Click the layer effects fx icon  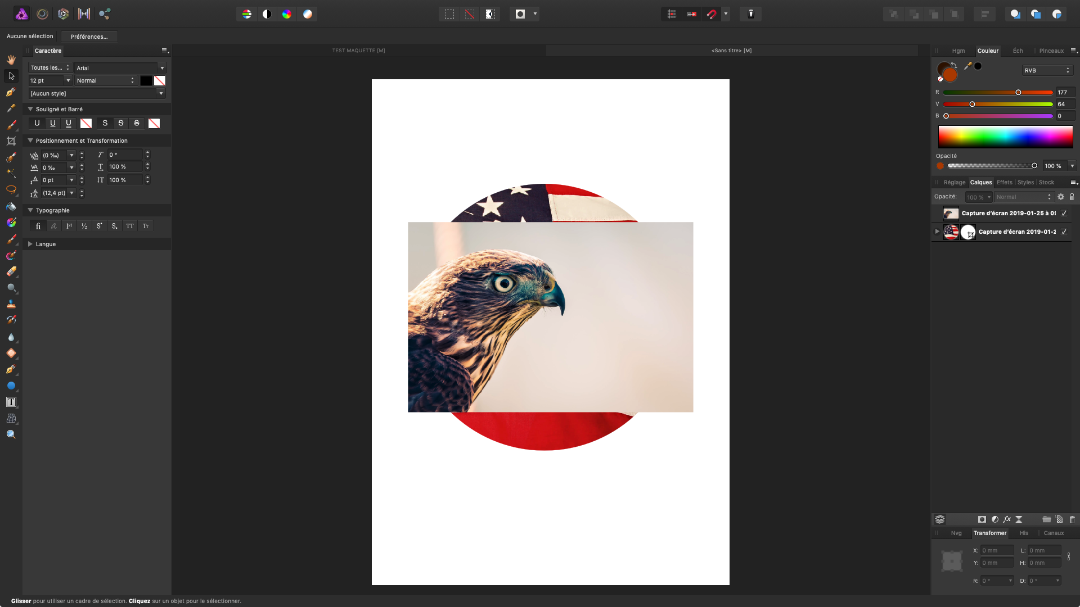1007,519
